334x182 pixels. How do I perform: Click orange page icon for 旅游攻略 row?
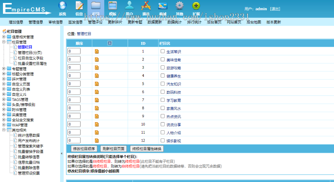[x=97, y=68]
